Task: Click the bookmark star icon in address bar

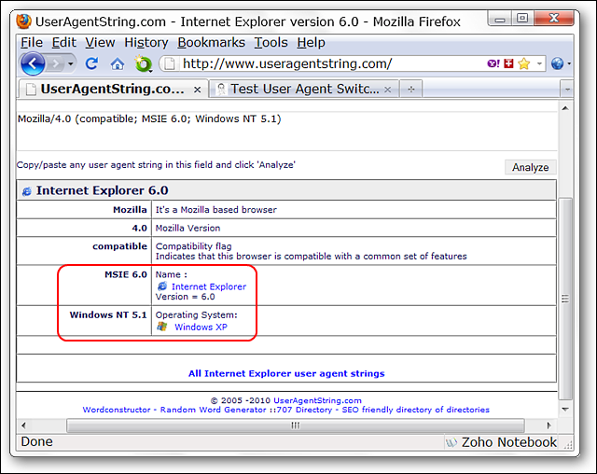Action: click(523, 63)
